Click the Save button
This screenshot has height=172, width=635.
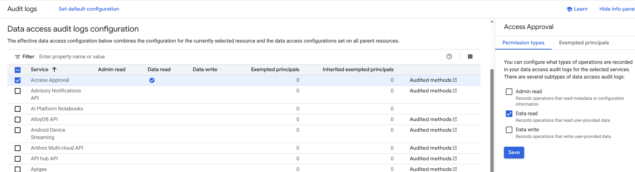tap(514, 153)
